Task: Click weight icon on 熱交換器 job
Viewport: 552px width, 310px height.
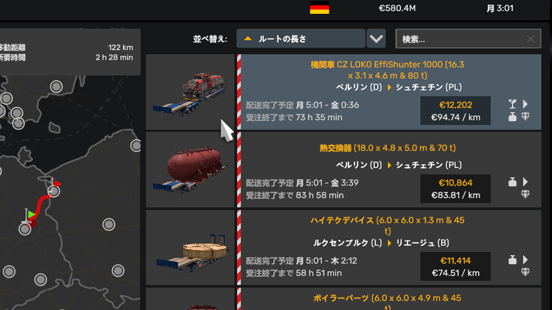Action: click(512, 182)
